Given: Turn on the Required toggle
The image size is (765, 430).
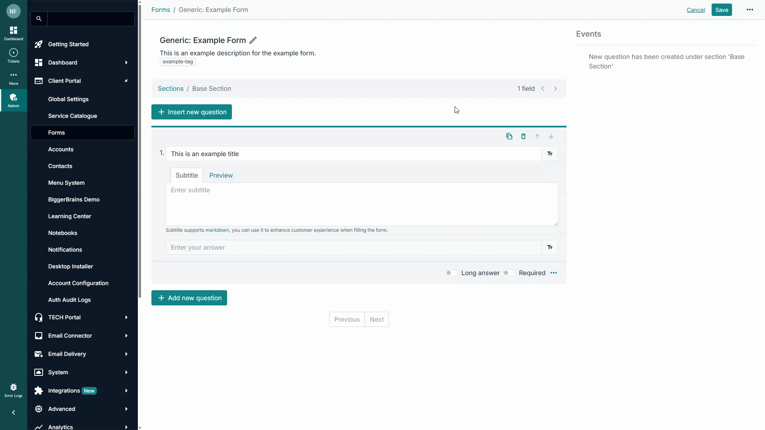Looking at the screenshot, I should tap(509, 273).
